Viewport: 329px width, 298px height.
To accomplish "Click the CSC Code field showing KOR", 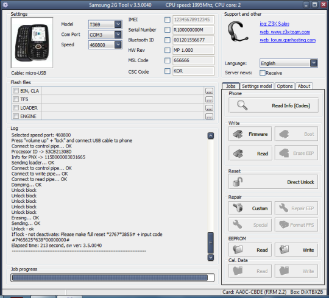I will pos(193,71).
